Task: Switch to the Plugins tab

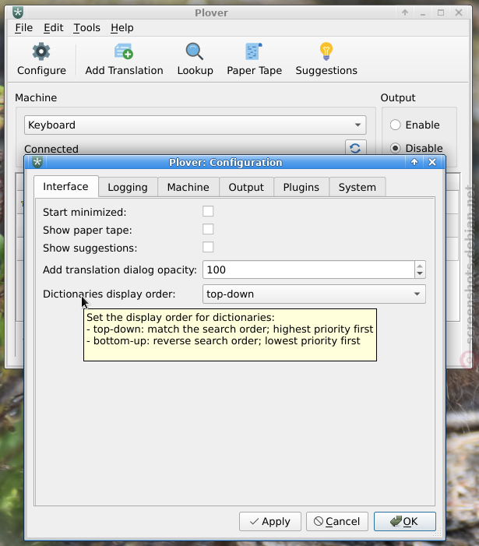Action: pos(301,188)
